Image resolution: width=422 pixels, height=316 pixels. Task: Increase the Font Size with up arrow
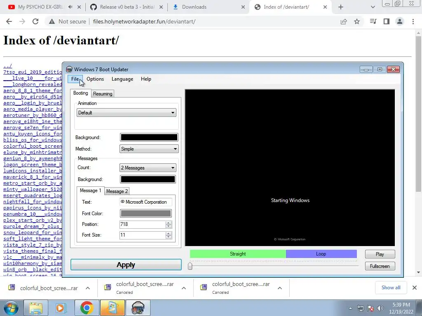pyautogui.click(x=169, y=234)
